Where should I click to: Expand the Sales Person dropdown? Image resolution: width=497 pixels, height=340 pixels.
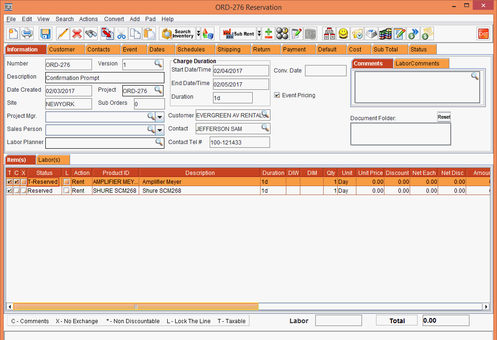coord(160,130)
